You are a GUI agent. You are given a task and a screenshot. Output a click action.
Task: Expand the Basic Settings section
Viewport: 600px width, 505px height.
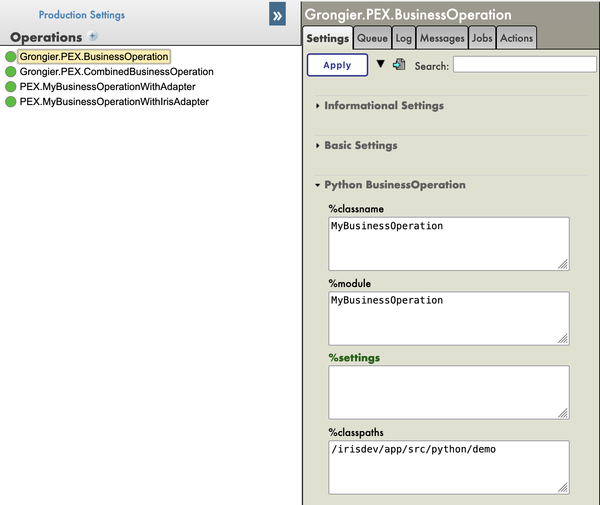click(x=360, y=146)
